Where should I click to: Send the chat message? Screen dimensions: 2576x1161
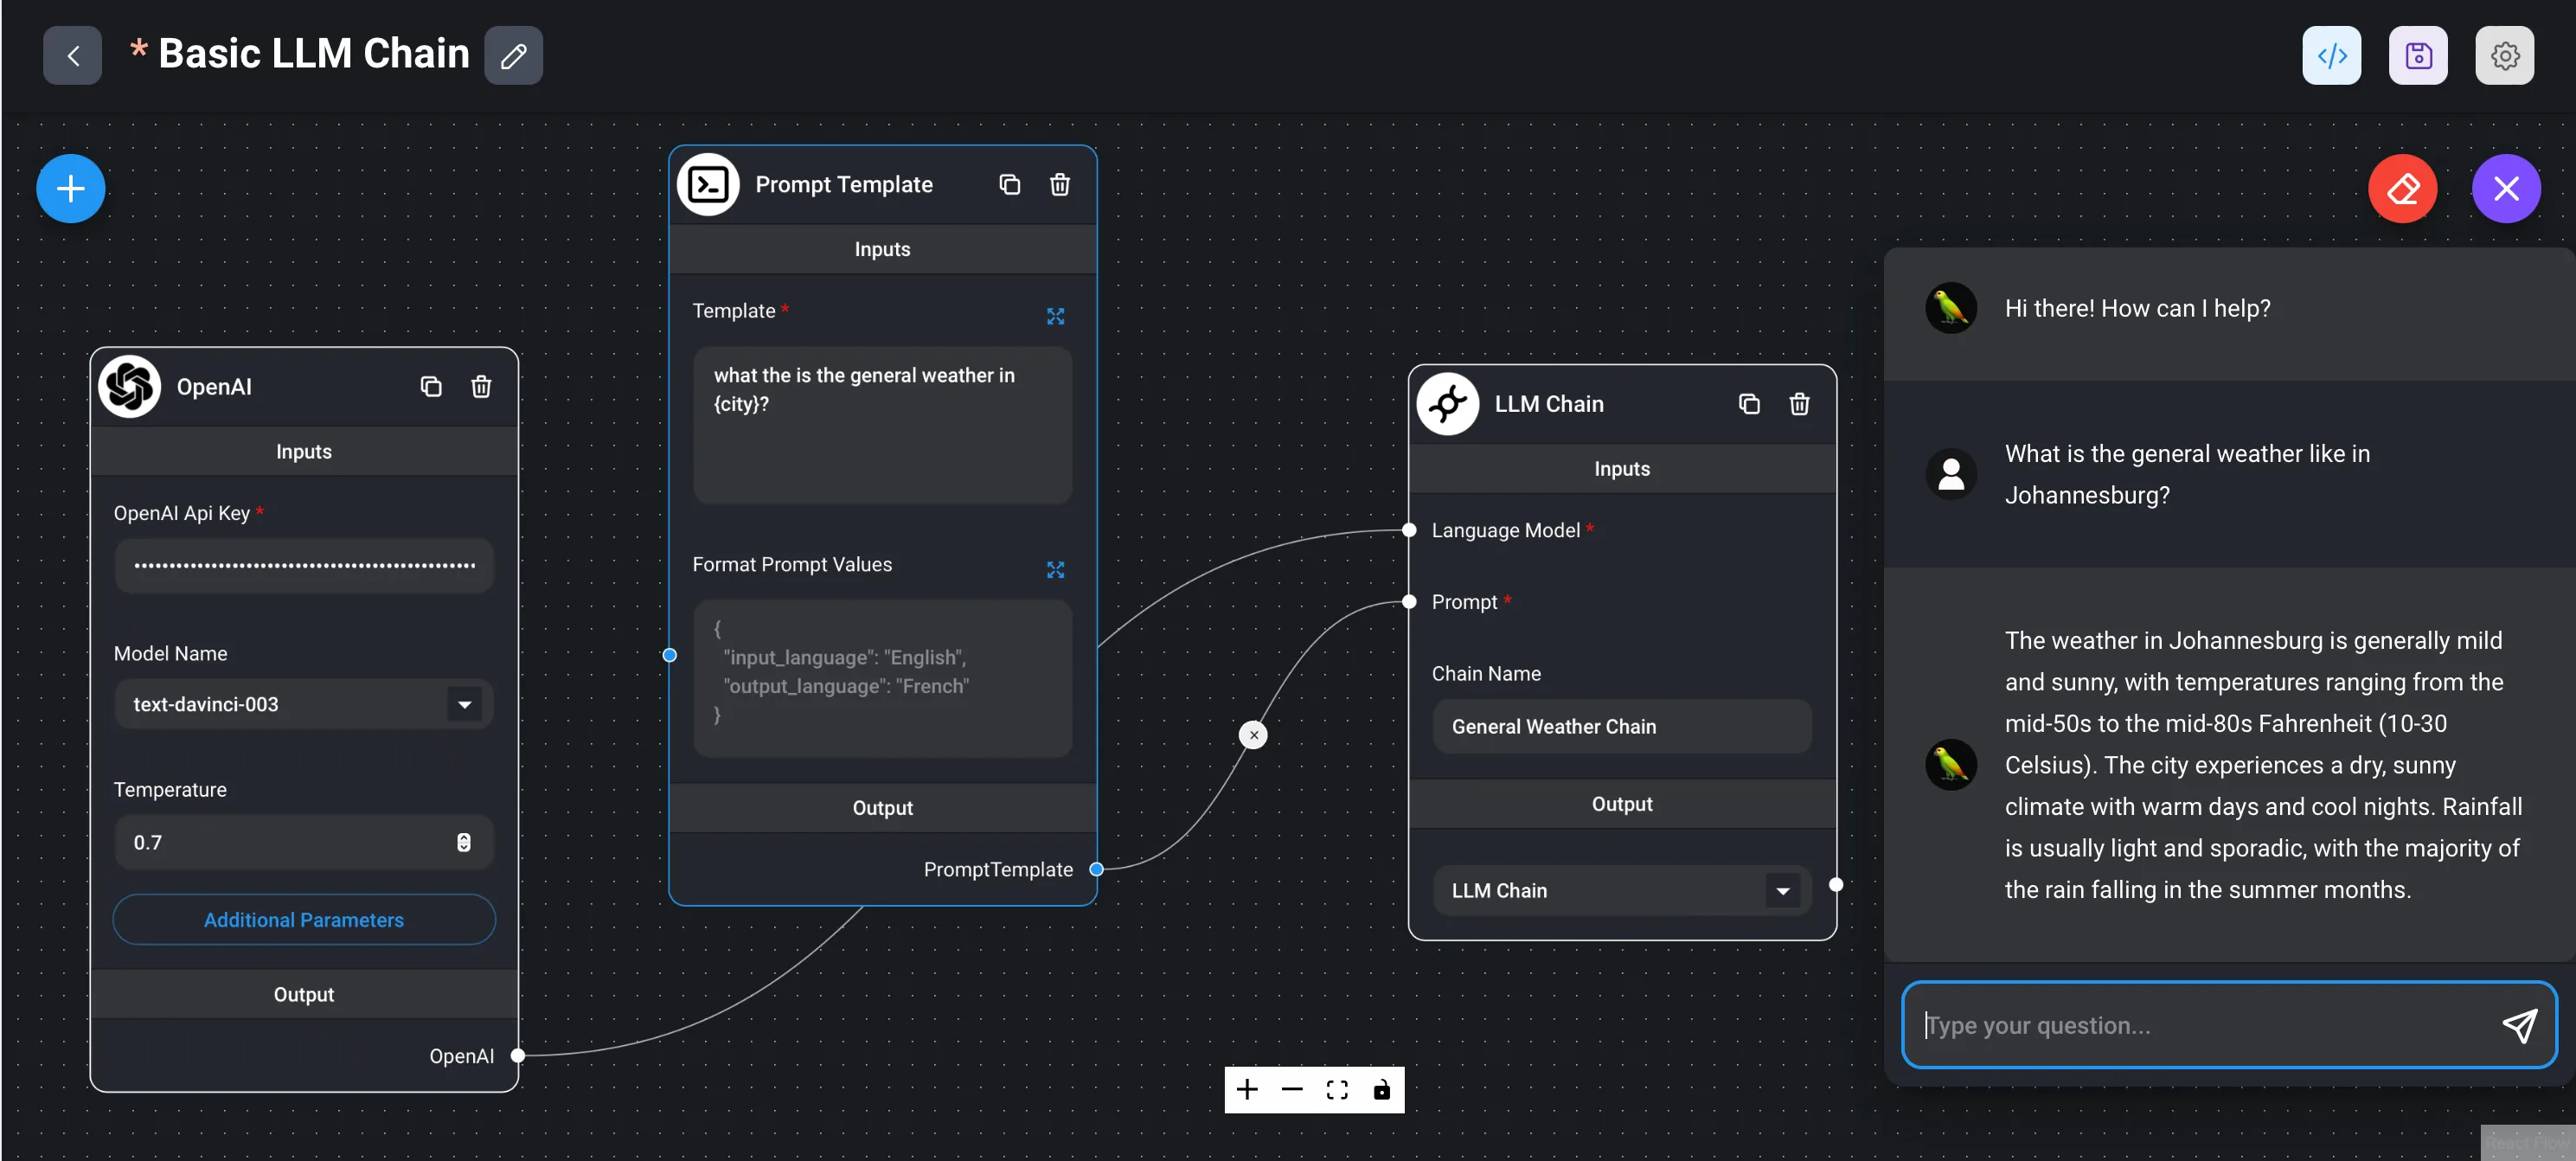pyautogui.click(x=2519, y=1025)
